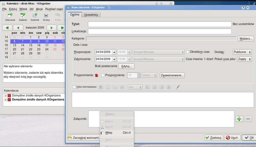256x147 pixels.
Task: Select the Ogólne tab
Action: point(74,14)
